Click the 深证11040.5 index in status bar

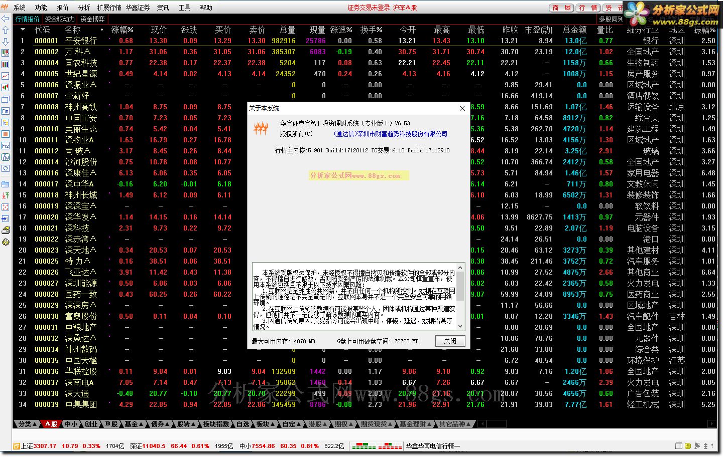pyautogui.click(x=148, y=445)
